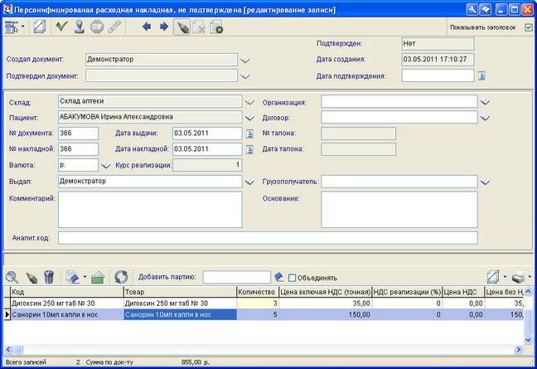Image resolution: width=537 pixels, height=369 pixels.
Task: Click the Количество column header
Action: pos(258,292)
